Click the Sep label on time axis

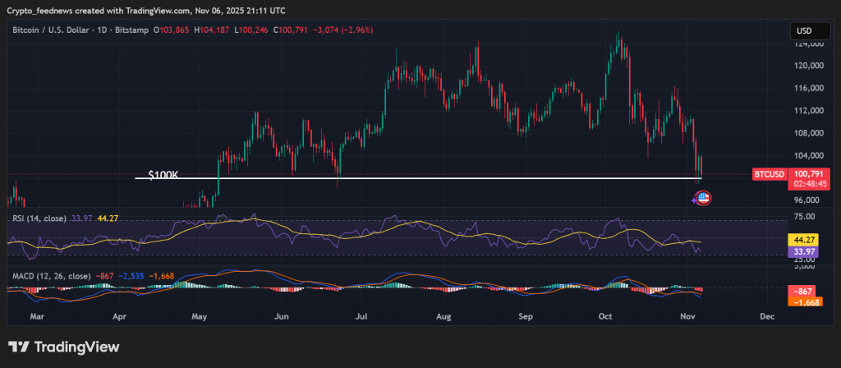click(526, 317)
